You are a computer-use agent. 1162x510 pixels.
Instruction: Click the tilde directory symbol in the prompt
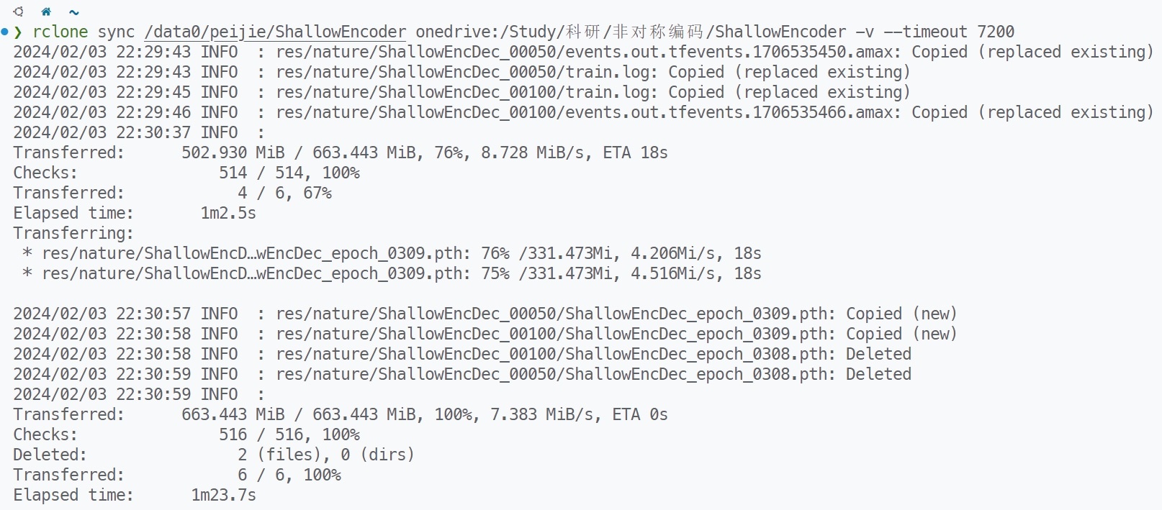(x=73, y=12)
